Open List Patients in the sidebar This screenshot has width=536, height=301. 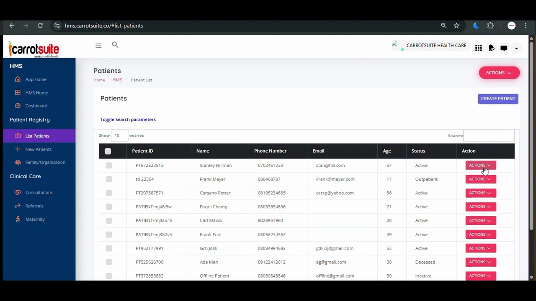pos(39,136)
